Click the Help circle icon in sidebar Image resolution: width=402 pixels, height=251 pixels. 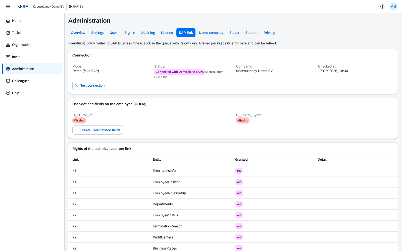point(8,93)
